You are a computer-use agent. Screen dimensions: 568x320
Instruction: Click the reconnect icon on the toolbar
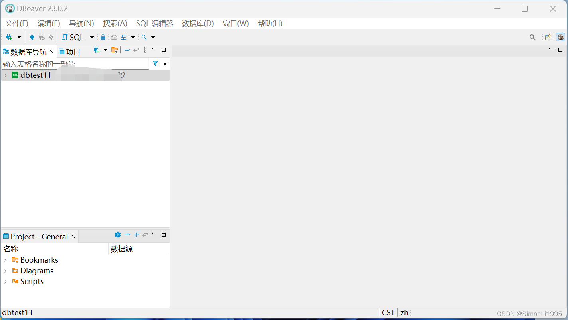(x=41, y=37)
